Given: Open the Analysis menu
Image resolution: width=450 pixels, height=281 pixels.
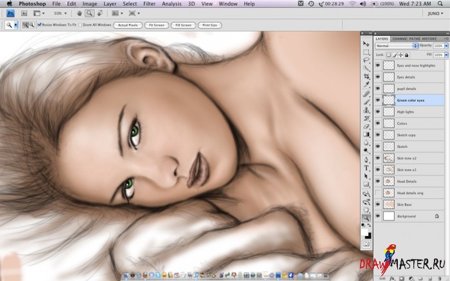Looking at the screenshot, I should point(172,4).
